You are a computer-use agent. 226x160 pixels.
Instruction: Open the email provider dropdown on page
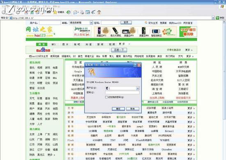[x=91, y=23]
